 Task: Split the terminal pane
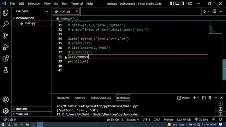[204, 98]
